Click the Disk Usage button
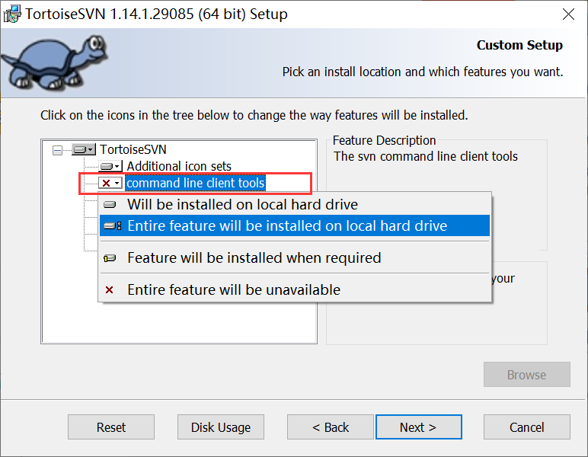 pos(221,427)
